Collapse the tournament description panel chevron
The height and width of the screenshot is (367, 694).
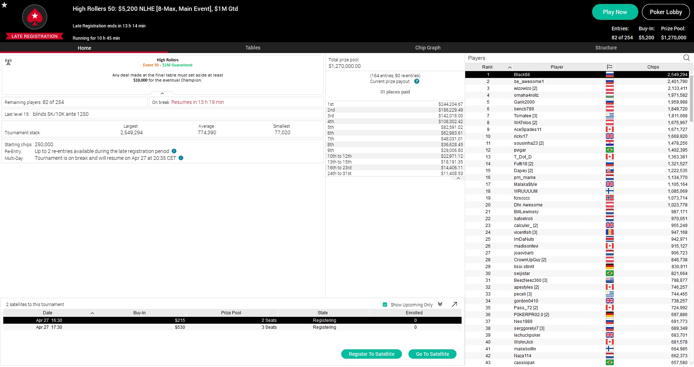point(162,93)
